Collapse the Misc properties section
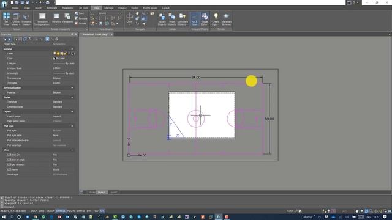 click(x=72, y=150)
